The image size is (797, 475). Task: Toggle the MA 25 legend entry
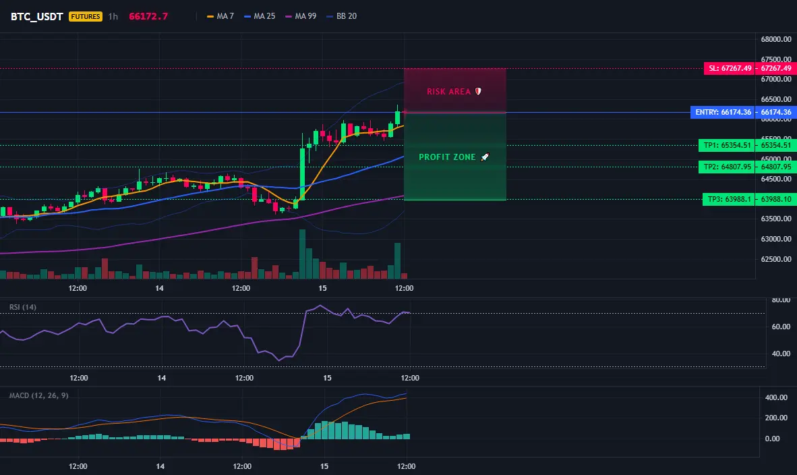(259, 16)
